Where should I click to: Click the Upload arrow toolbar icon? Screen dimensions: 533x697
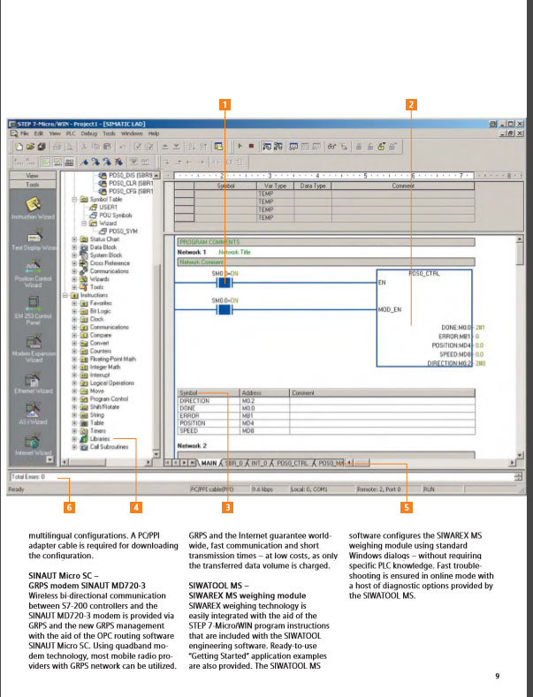(x=165, y=147)
